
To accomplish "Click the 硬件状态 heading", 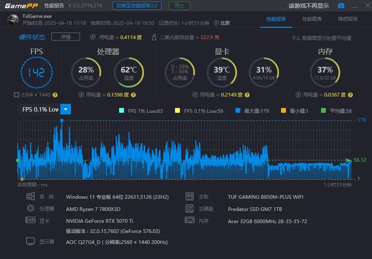I will (32, 37).
